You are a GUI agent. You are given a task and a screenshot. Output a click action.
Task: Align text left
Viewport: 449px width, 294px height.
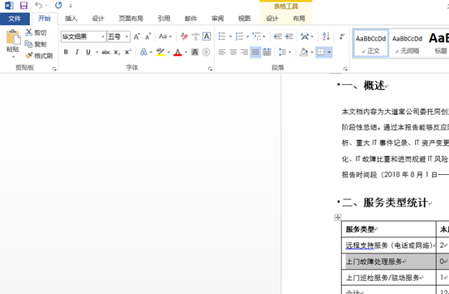coord(222,52)
